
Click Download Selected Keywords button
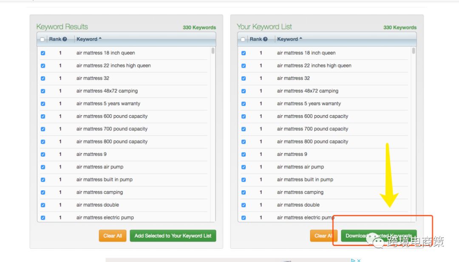(x=379, y=236)
